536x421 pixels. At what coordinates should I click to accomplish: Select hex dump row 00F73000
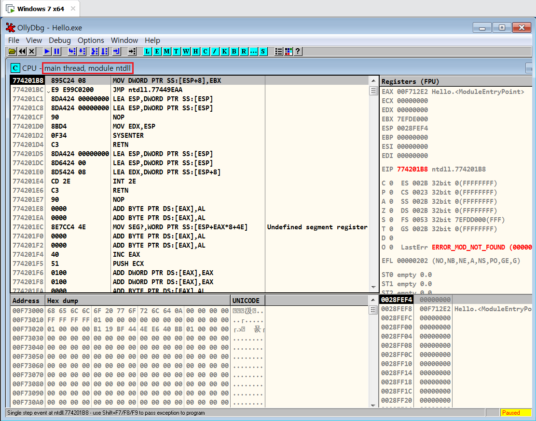(138, 311)
